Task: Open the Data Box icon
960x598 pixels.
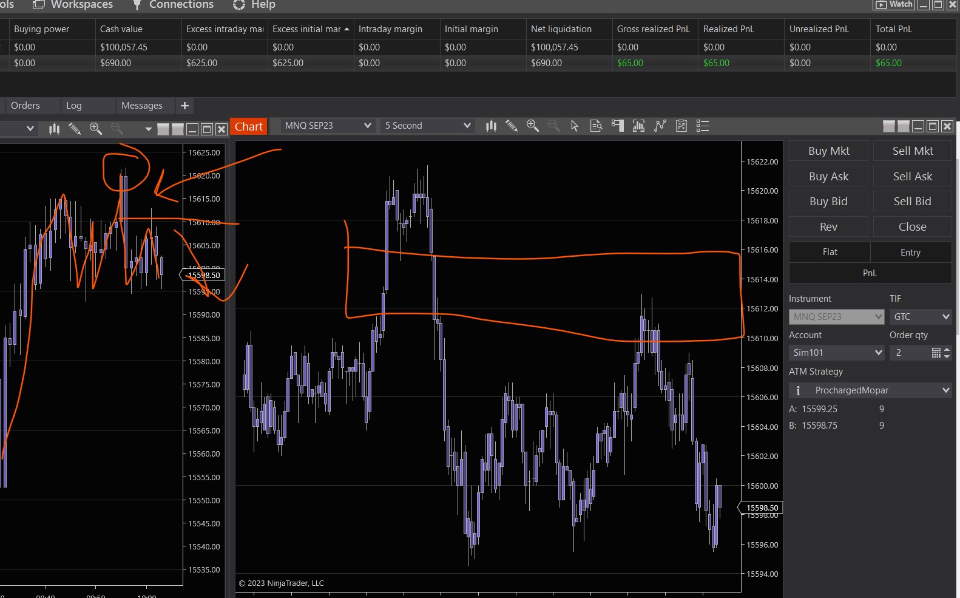Action: click(596, 126)
